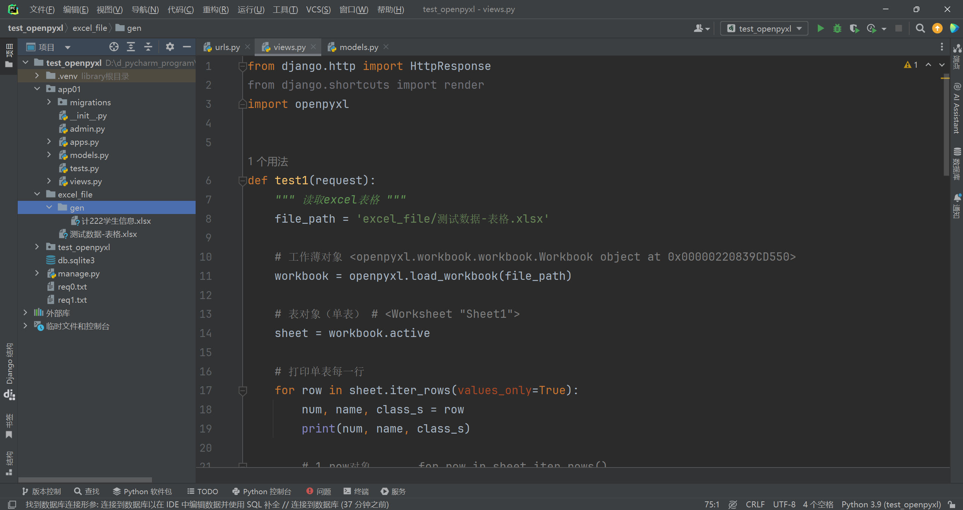Expand all in project tree

(131, 47)
